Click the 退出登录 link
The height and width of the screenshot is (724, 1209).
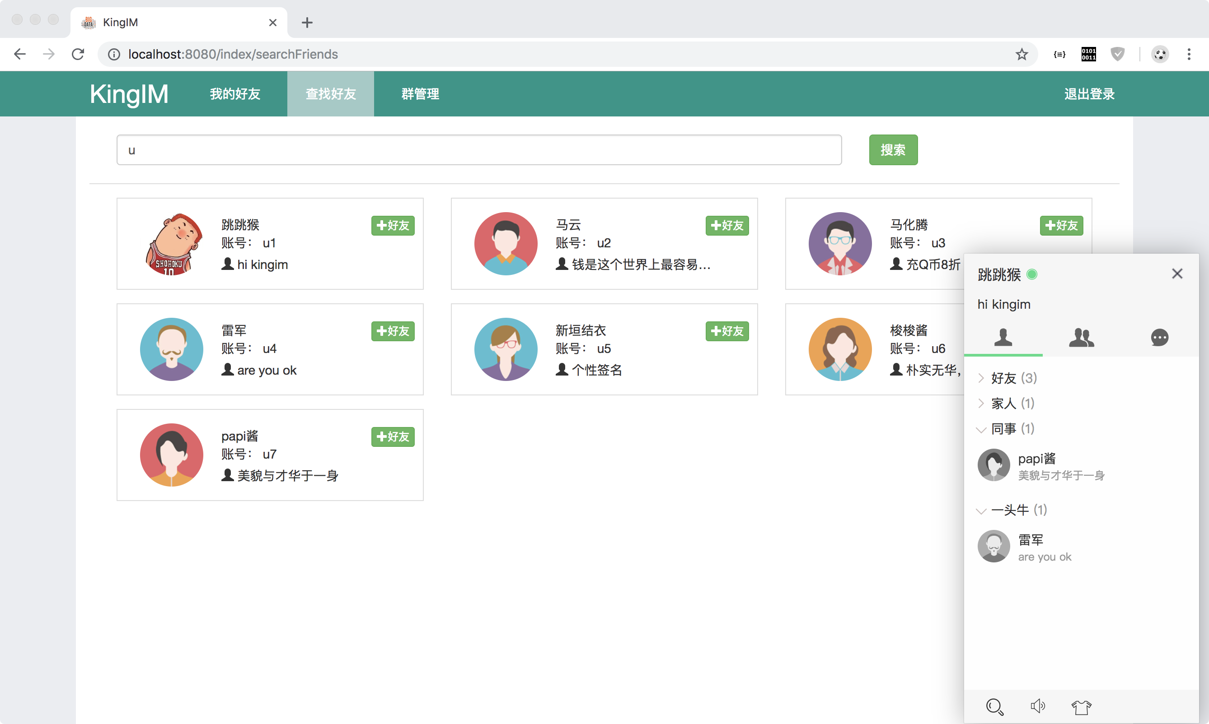point(1089,94)
